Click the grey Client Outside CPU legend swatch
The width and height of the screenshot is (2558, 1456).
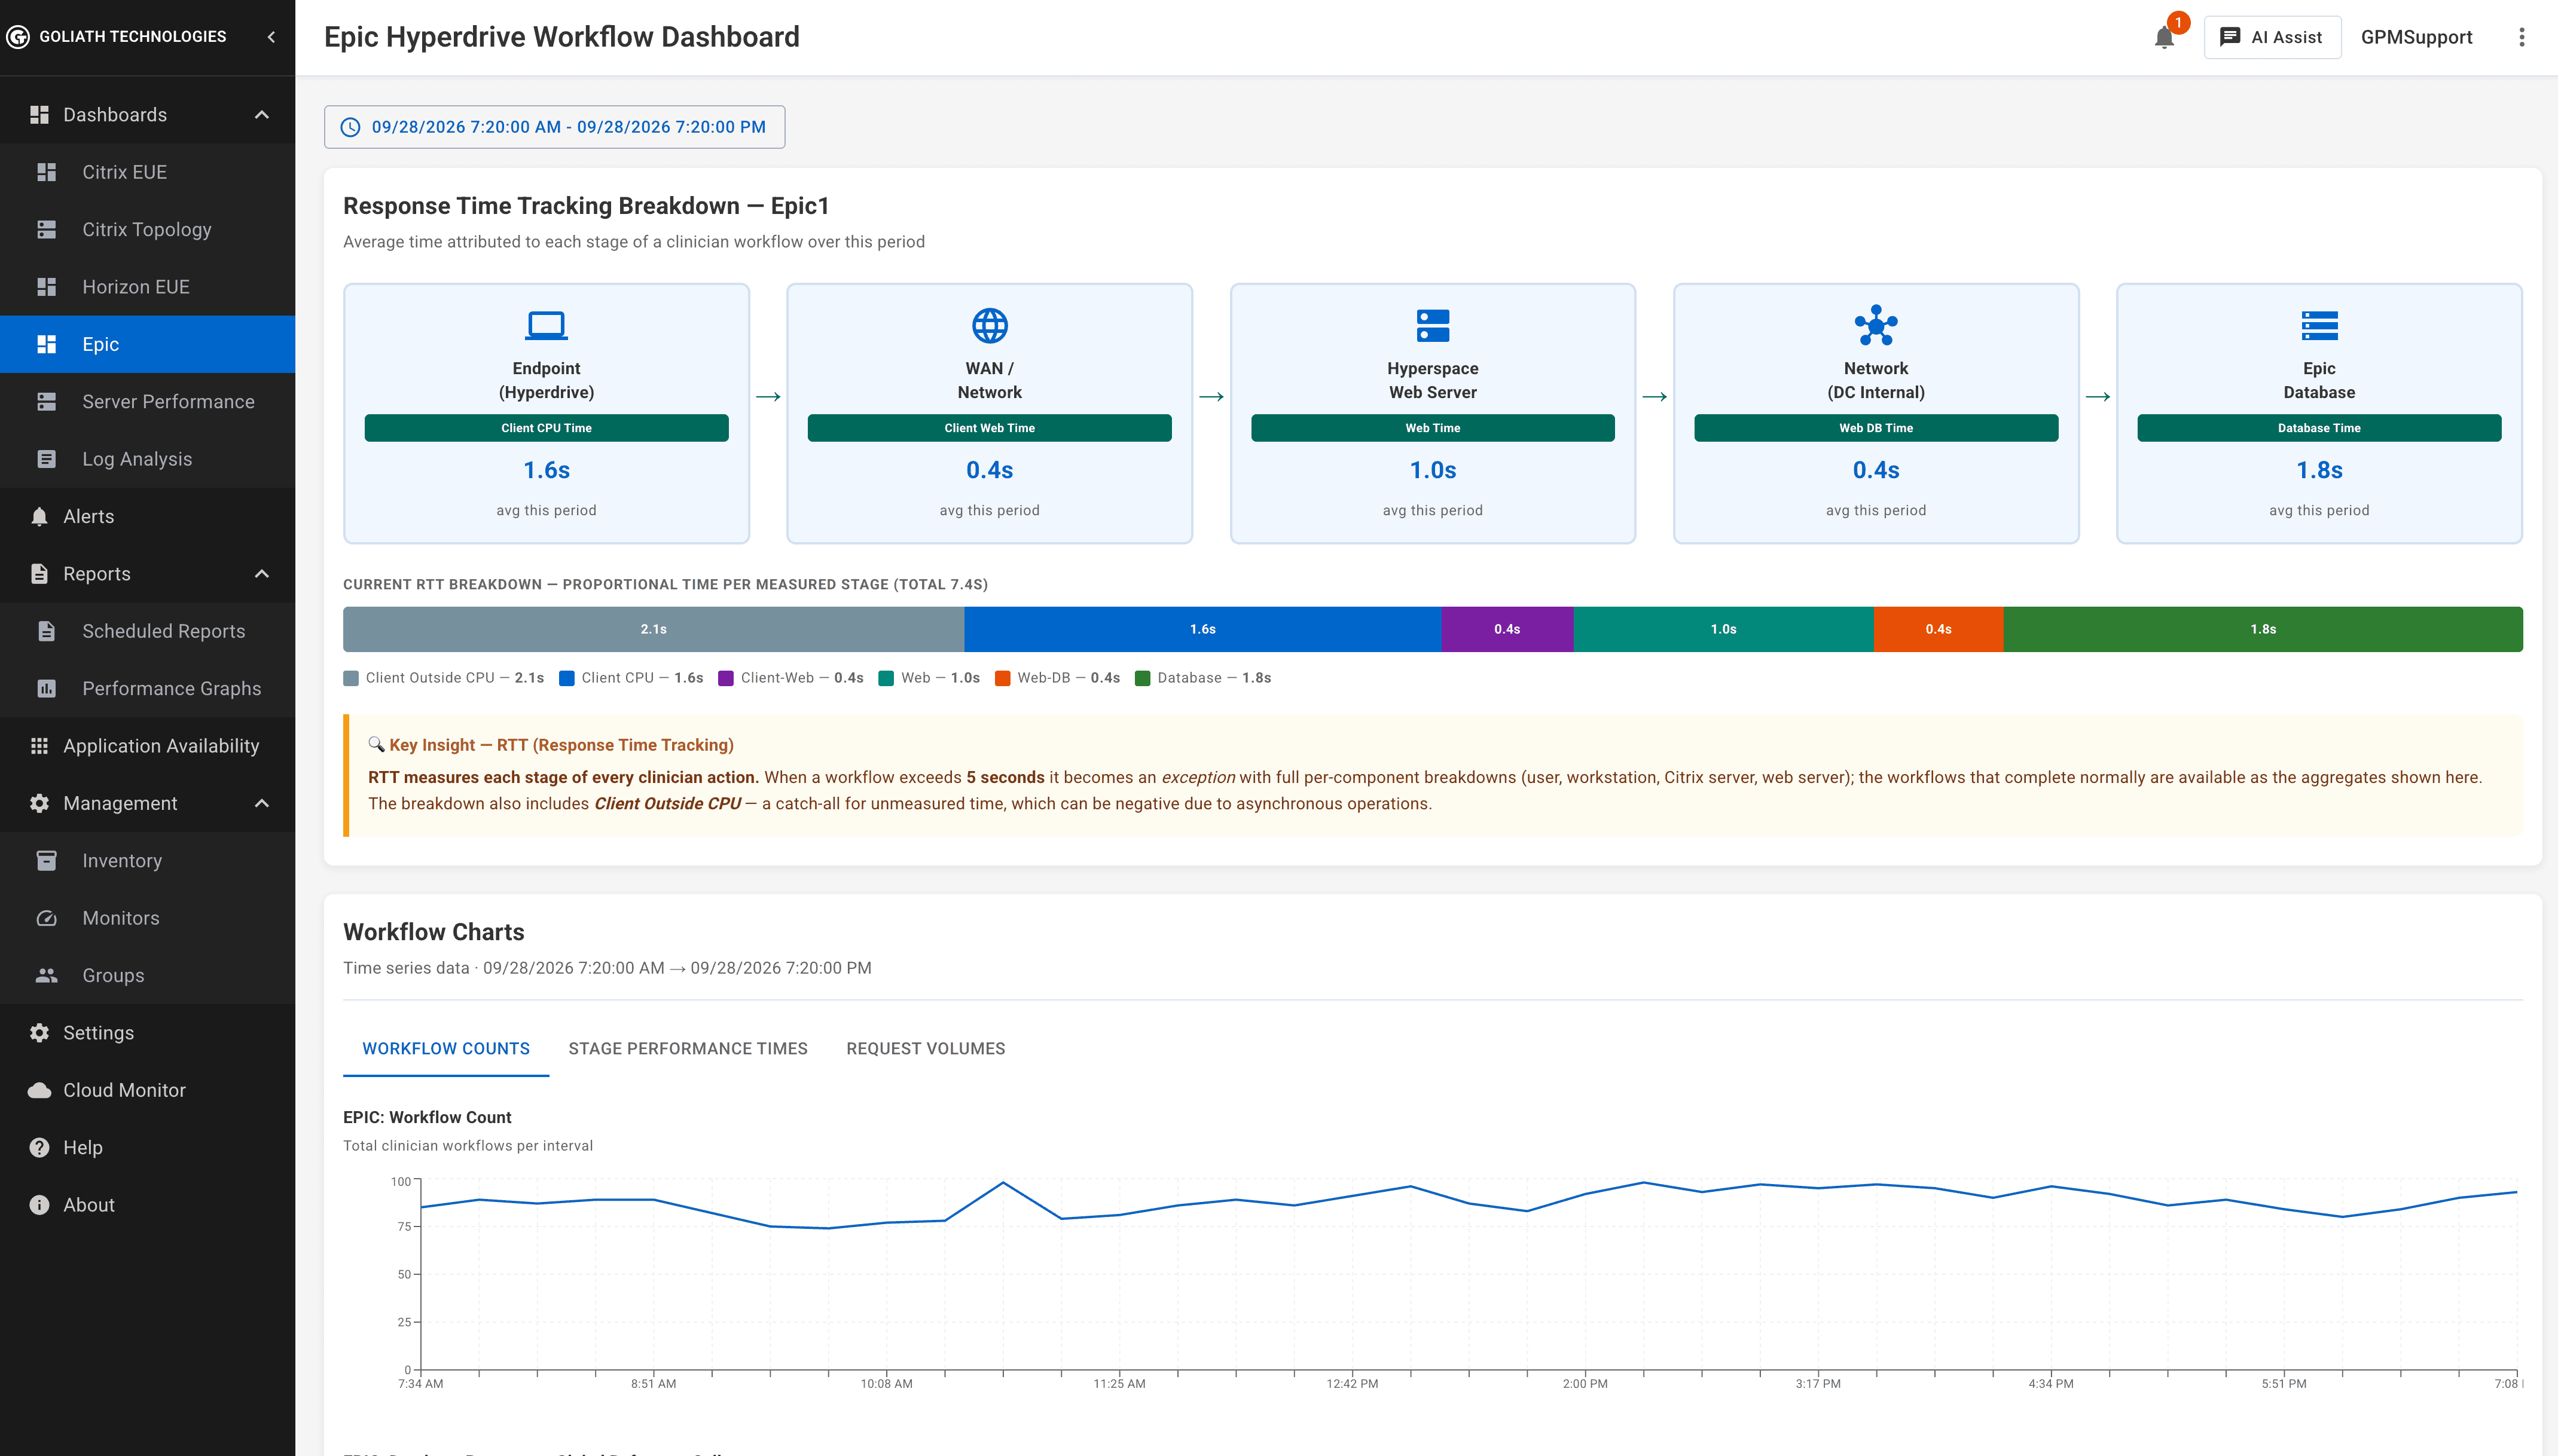pyautogui.click(x=351, y=678)
